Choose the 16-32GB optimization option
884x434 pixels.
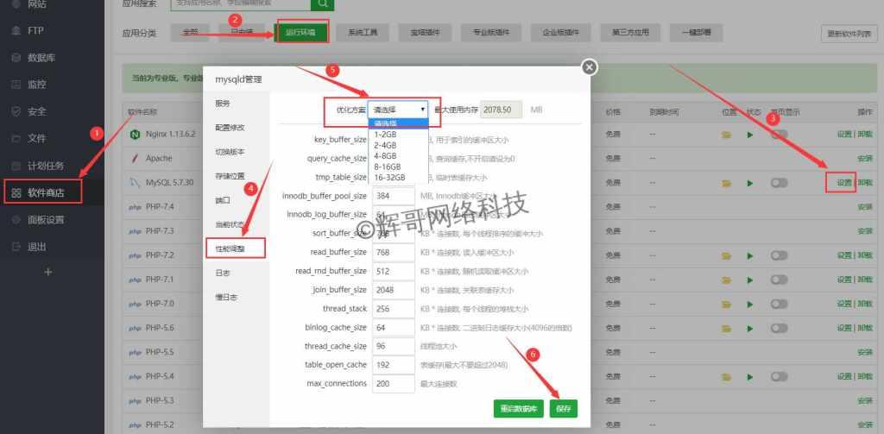tap(398, 178)
